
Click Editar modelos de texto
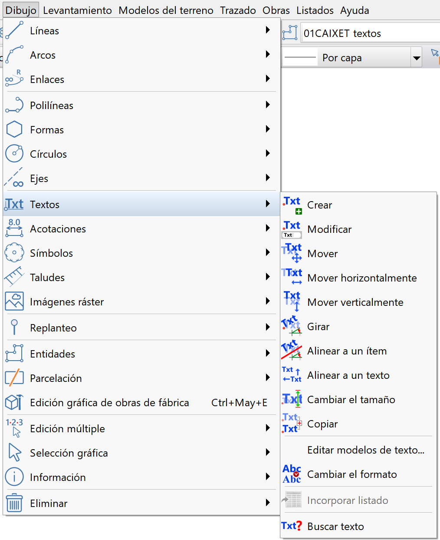366,450
